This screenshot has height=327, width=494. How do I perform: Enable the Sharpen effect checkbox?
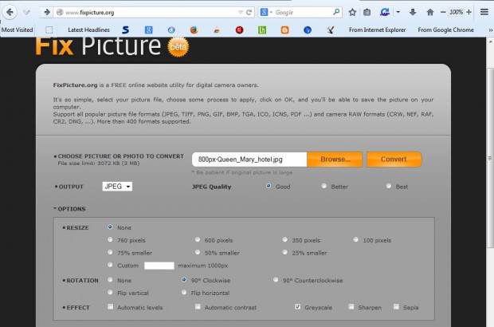click(351, 306)
